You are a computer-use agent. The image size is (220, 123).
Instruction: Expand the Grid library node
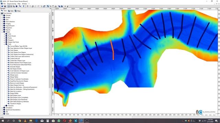click(x=2, y=19)
